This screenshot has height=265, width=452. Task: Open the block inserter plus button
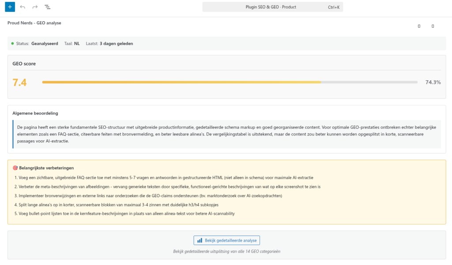click(x=10, y=7)
